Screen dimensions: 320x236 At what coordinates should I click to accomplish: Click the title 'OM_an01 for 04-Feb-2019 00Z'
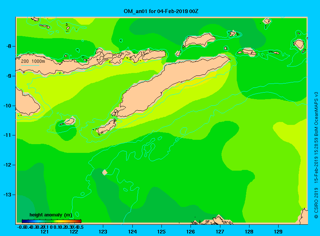click(x=161, y=11)
